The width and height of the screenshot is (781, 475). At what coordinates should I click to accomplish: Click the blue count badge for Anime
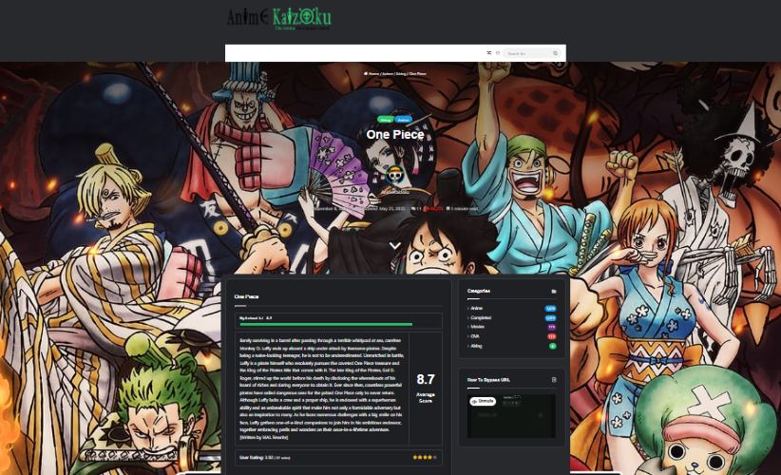(550, 308)
